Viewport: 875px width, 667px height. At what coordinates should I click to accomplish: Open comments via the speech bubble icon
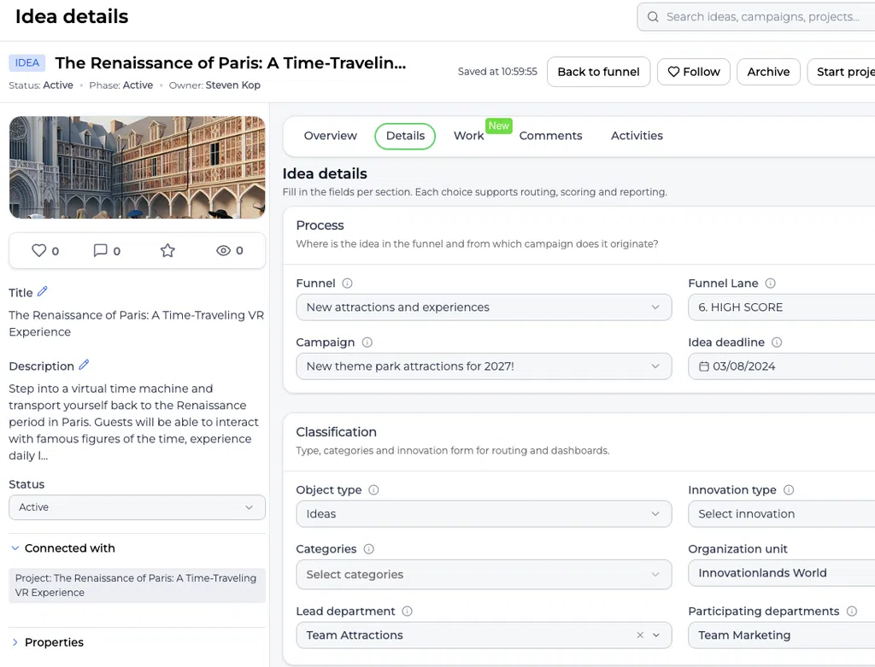pos(101,250)
